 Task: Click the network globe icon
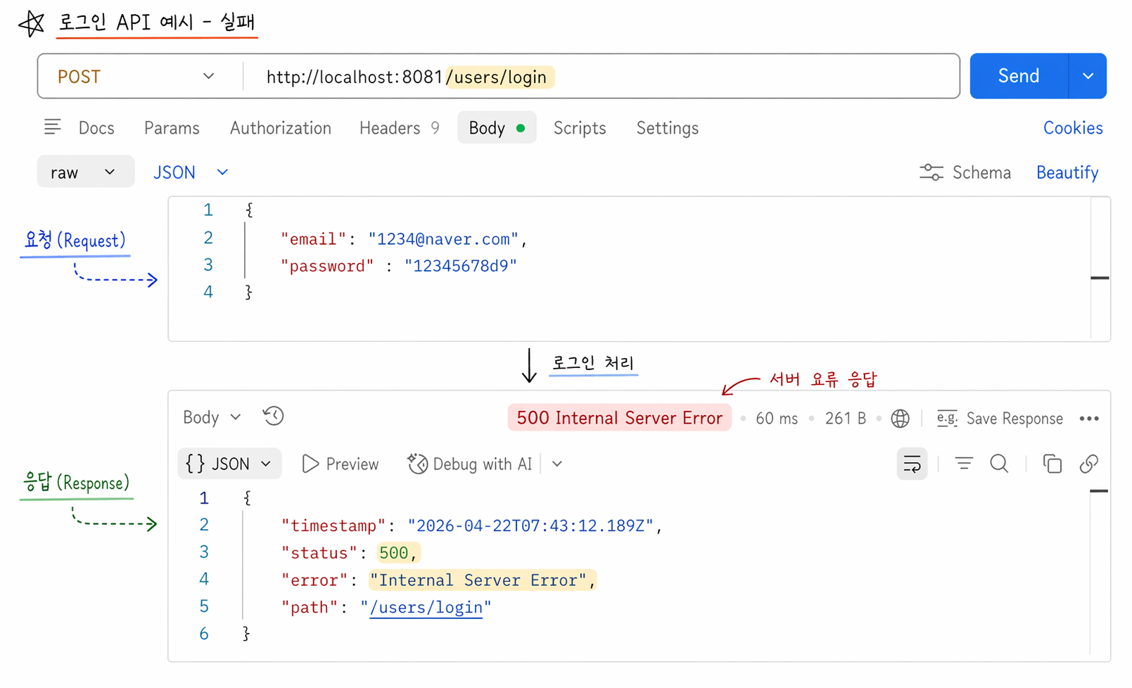pos(900,419)
